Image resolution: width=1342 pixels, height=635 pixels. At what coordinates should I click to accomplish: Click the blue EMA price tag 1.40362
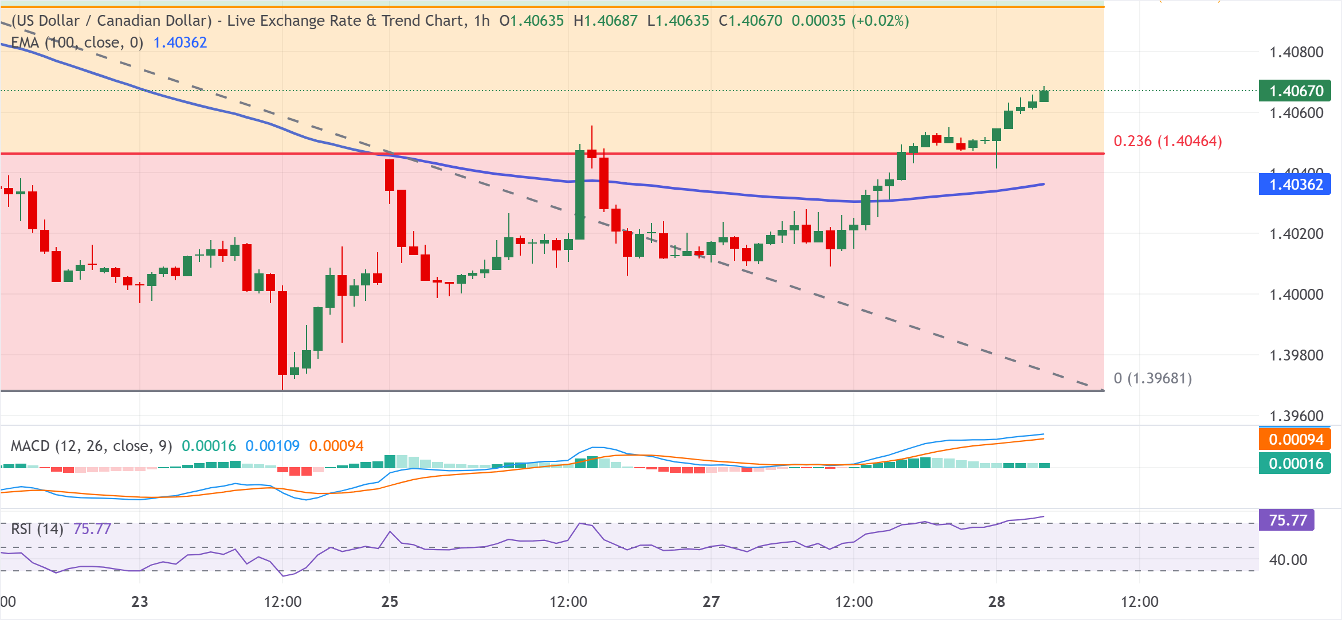pos(1294,184)
